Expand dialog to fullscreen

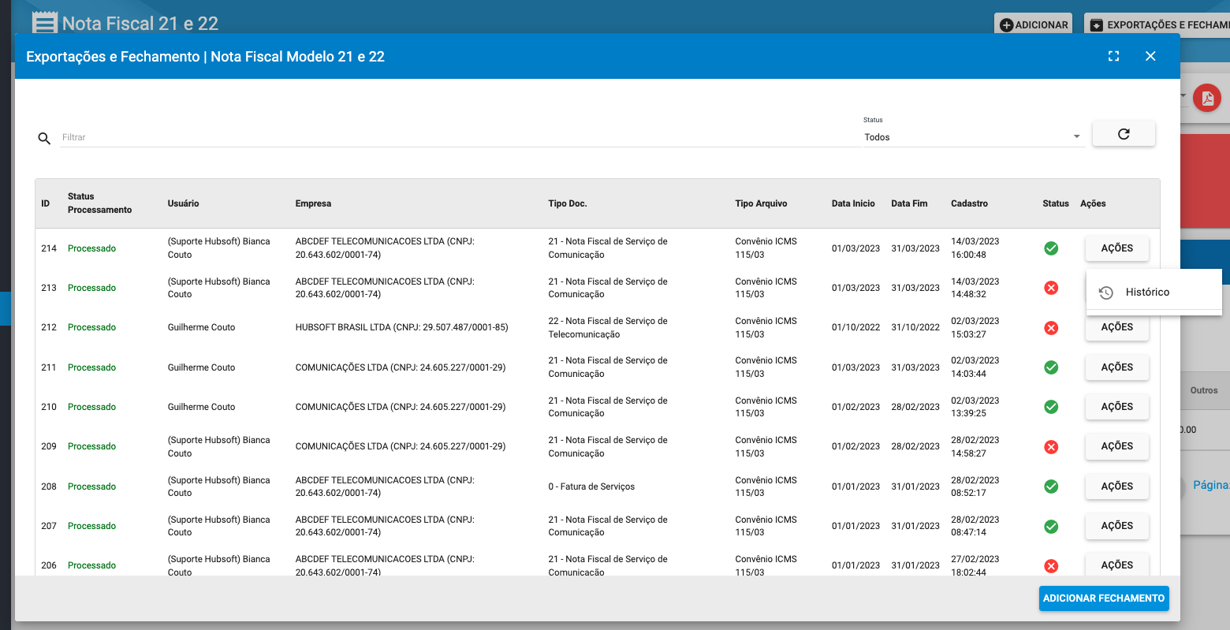pos(1113,56)
